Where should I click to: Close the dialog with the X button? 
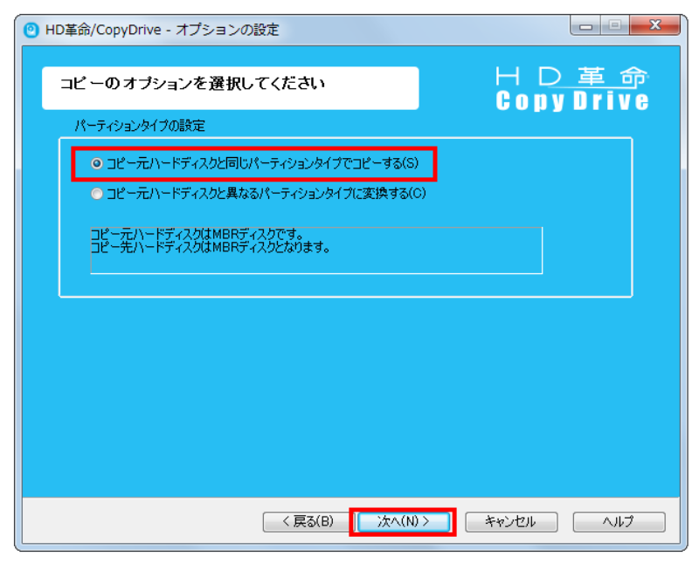(655, 25)
